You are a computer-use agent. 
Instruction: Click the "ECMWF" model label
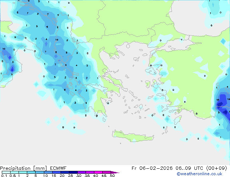(58, 168)
